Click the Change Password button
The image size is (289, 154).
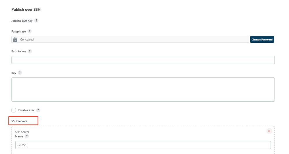tap(262, 39)
